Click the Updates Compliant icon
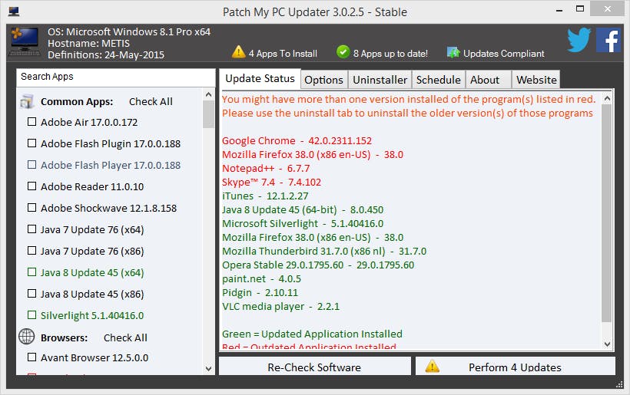Viewport: 630px width, 395px height. (453, 52)
